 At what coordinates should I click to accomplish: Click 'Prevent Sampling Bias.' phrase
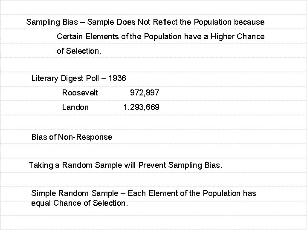coord(180,165)
